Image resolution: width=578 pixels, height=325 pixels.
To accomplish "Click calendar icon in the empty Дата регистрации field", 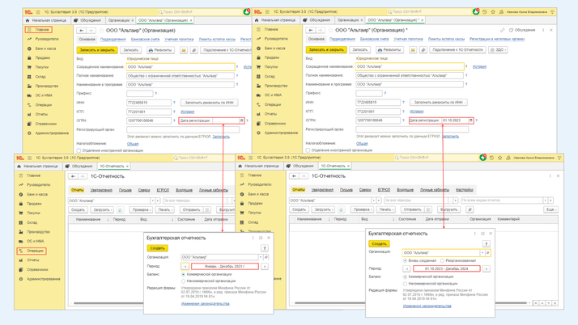I will pos(241,120).
